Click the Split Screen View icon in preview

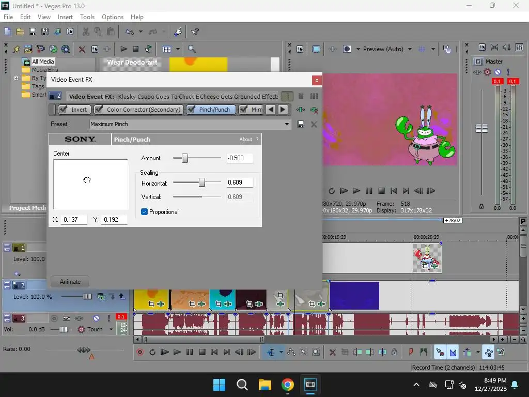(x=347, y=49)
